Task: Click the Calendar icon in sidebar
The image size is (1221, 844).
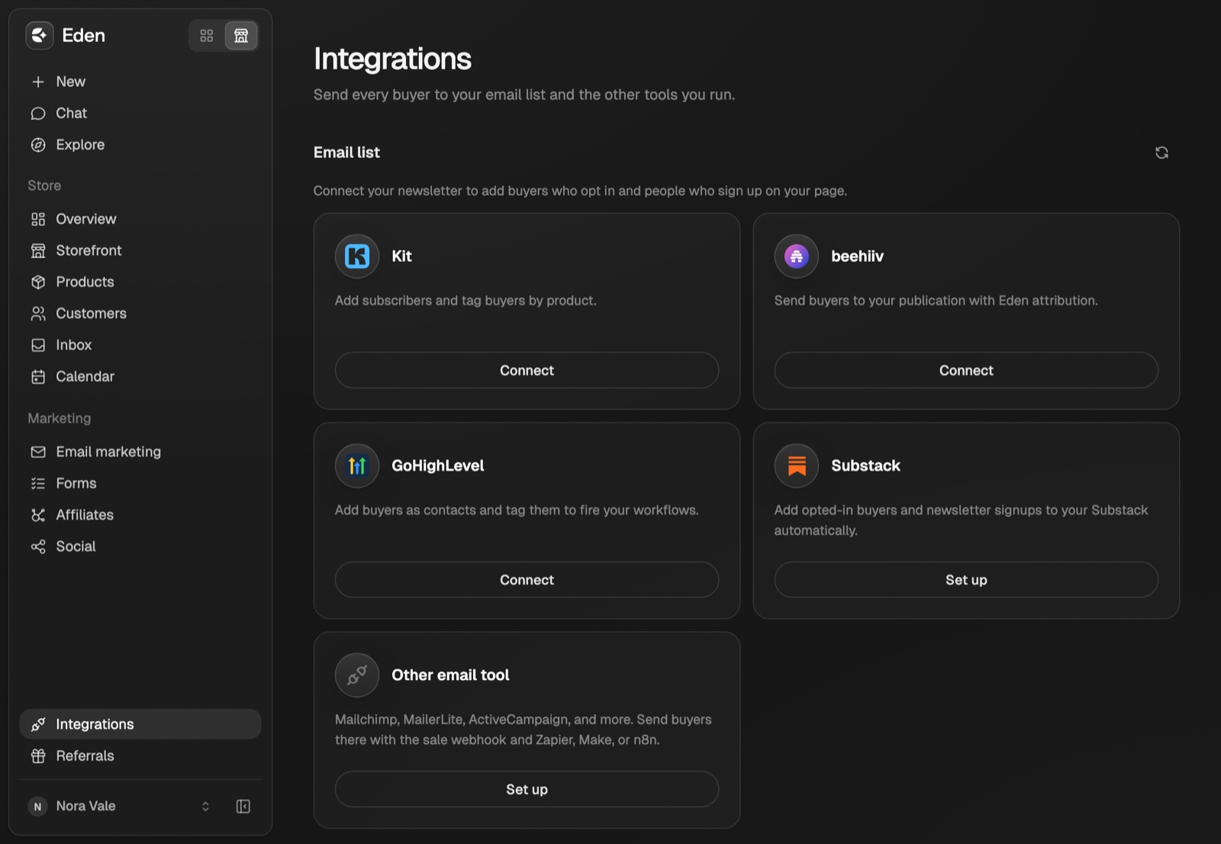Action: click(38, 376)
